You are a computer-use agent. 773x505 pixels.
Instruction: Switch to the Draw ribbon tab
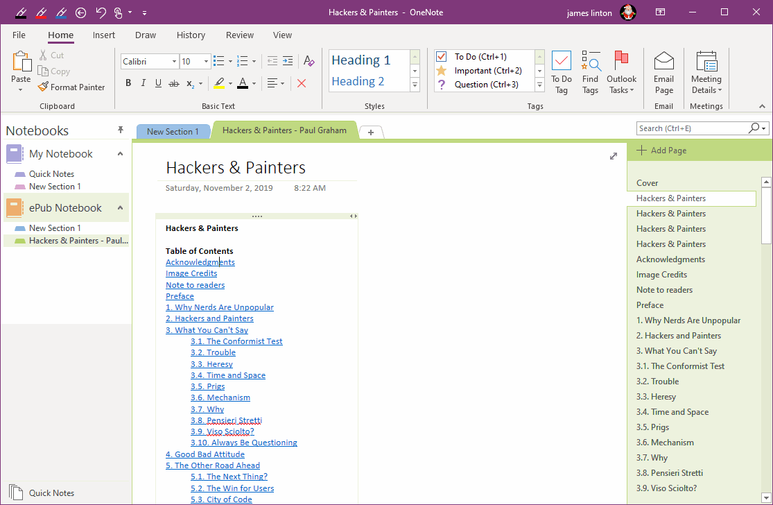click(x=145, y=35)
